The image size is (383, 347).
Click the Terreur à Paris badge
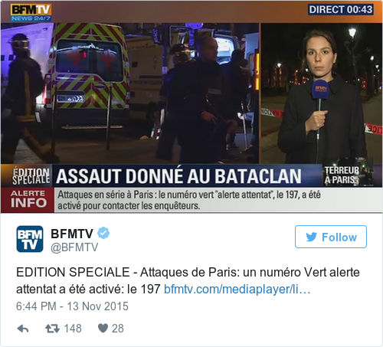pos(349,175)
